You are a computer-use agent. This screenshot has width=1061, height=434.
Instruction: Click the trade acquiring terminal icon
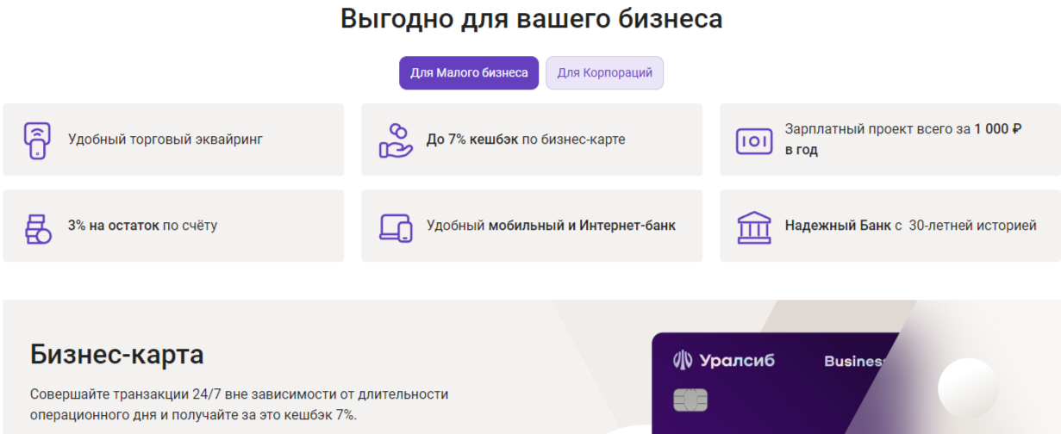click(x=36, y=139)
